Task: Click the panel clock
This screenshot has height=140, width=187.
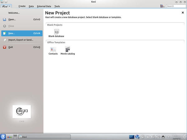Action: click(x=176, y=137)
